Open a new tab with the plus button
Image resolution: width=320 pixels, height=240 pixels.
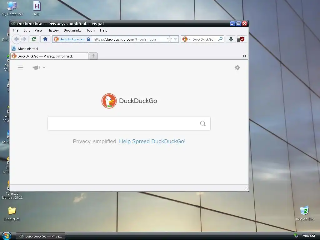(93, 56)
